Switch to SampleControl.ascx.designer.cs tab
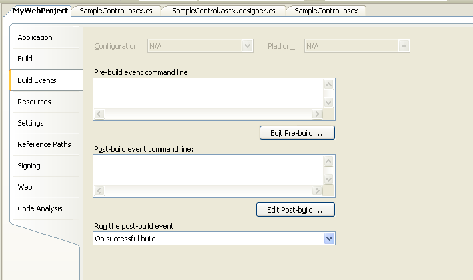The height and width of the screenshot is (280, 473). tap(223, 11)
